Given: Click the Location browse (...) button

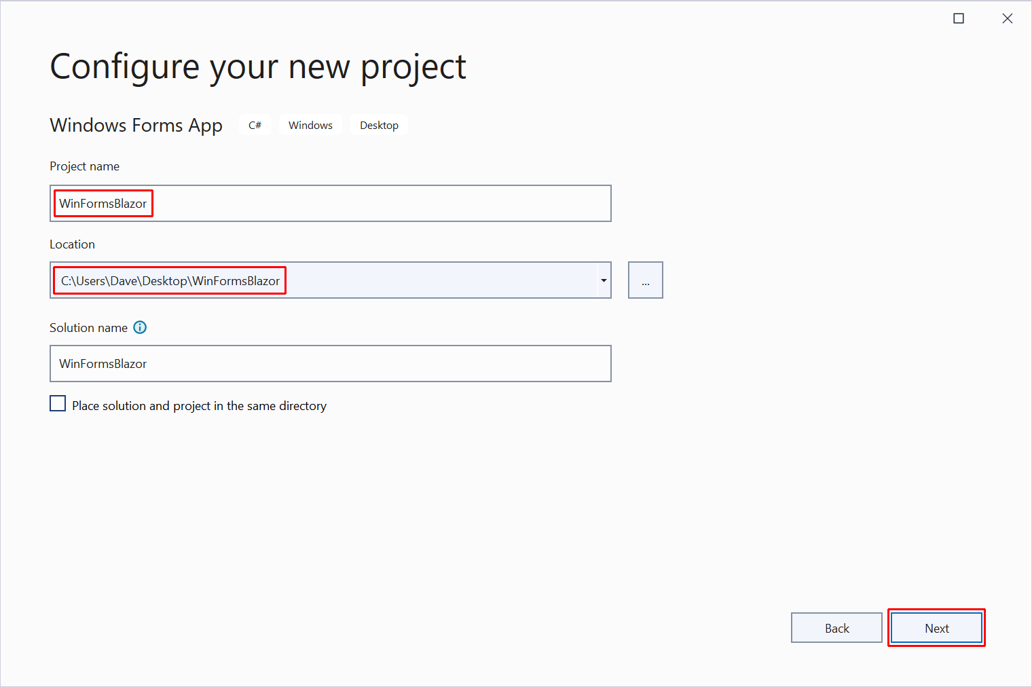Looking at the screenshot, I should pos(645,280).
